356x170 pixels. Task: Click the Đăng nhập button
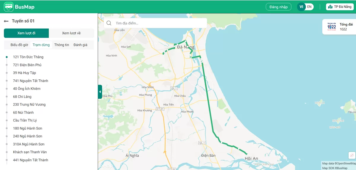[x=279, y=7]
